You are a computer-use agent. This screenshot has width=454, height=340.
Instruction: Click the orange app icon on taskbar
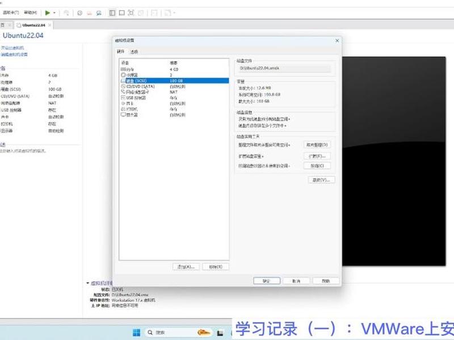coord(203,333)
